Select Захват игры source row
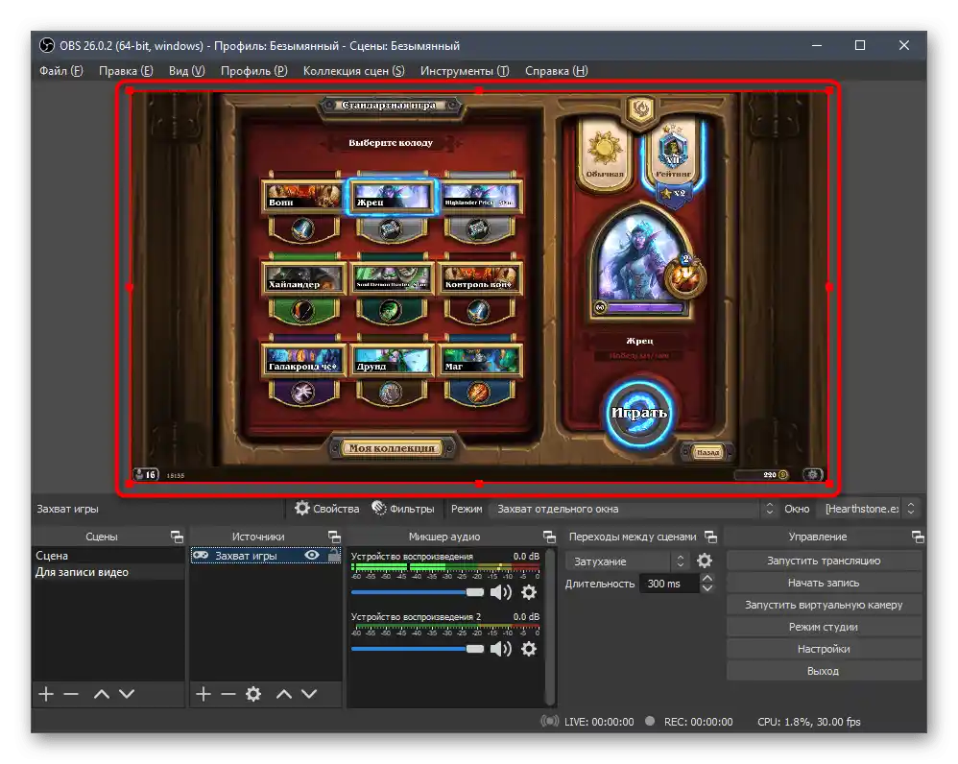The height and width of the screenshot is (764, 958). click(x=266, y=555)
